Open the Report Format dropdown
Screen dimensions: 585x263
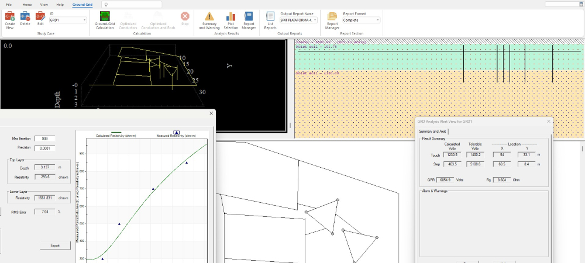coord(377,20)
